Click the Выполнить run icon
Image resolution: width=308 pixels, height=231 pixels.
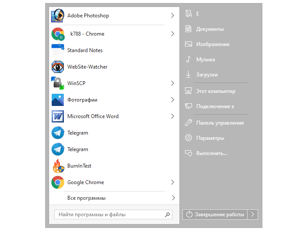(189, 153)
